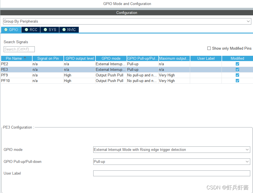Image resolution: width=253 pixels, height=193 pixels.
Task: Toggle the Modified checkbox for PE2
Action: (x=237, y=64)
